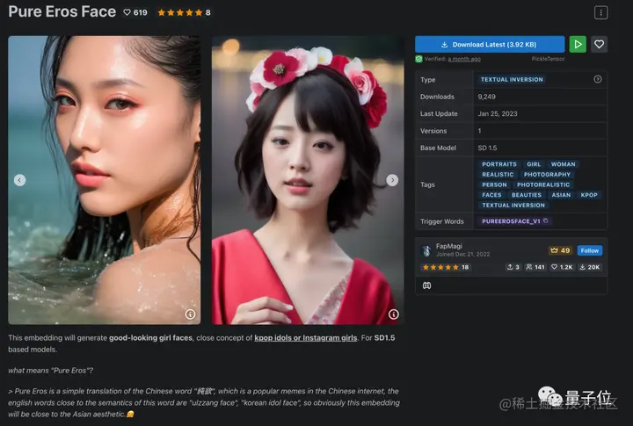Click the 619 likes heart counter
Image resolution: width=633 pixels, height=426 pixels.
pyautogui.click(x=135, y=12)
